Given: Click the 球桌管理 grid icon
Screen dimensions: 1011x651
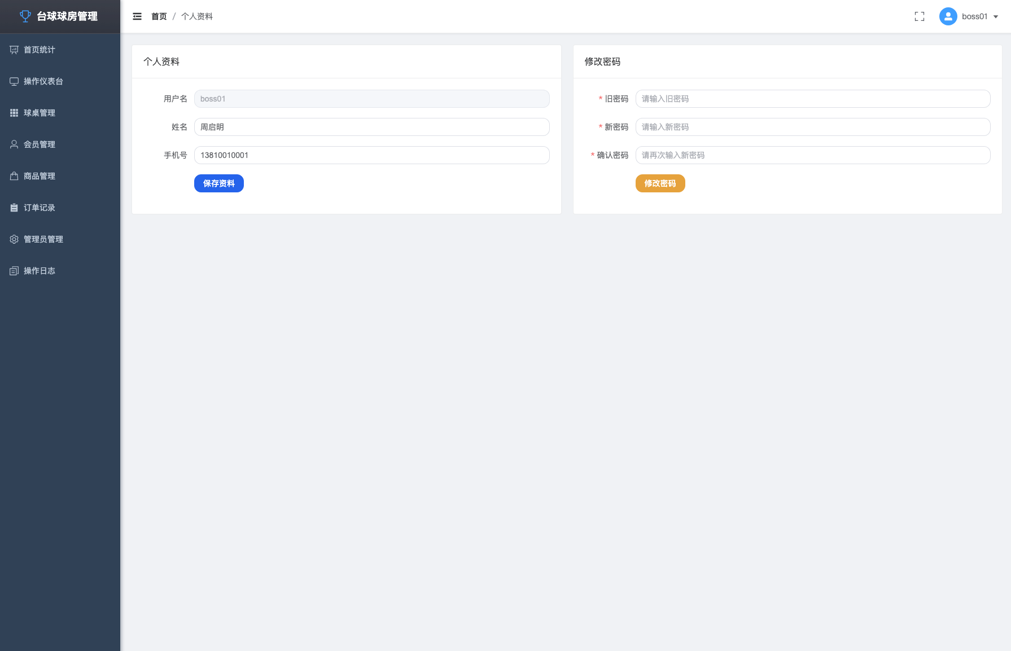Looking at the screenshot, I should pos(14,113).
